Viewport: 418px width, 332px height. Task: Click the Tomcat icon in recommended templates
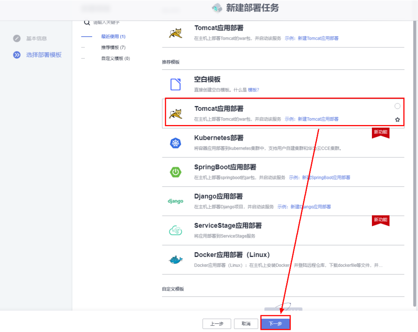pos(175,114)
